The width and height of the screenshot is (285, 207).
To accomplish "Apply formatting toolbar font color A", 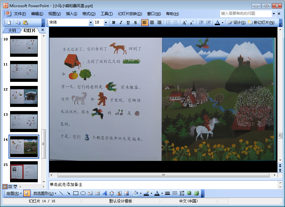I will pos(217,23).
